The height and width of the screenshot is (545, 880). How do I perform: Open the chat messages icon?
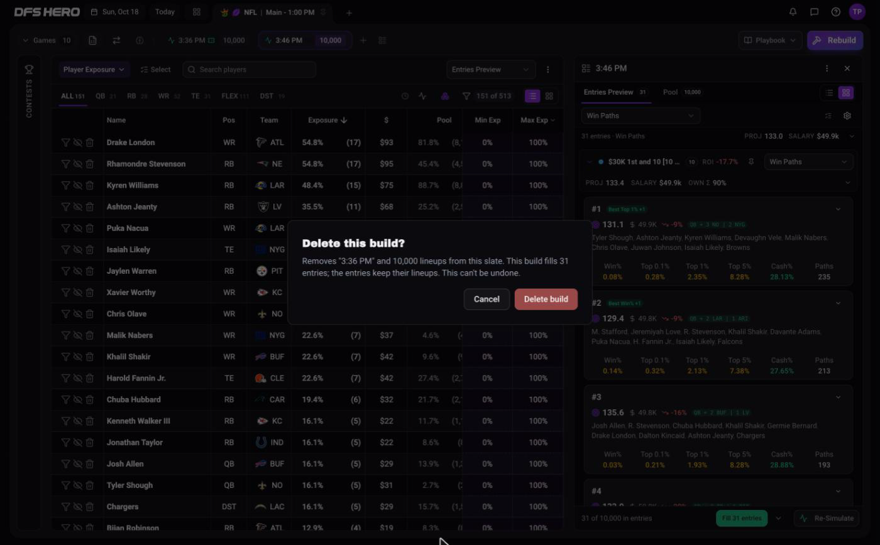coord(815,12)
